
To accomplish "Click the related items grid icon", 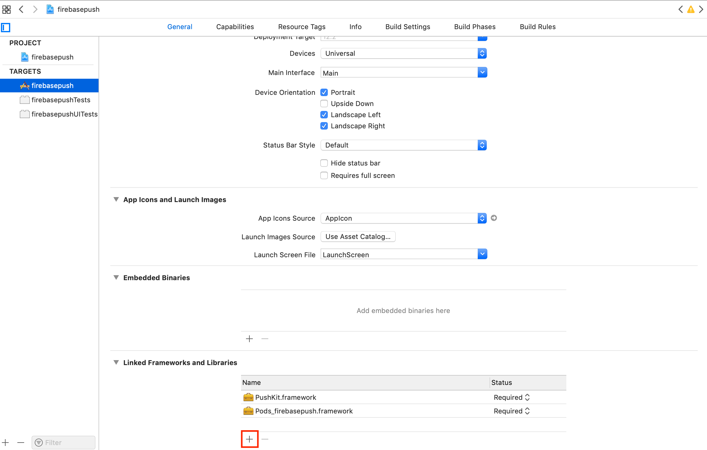I will (7, 10).
